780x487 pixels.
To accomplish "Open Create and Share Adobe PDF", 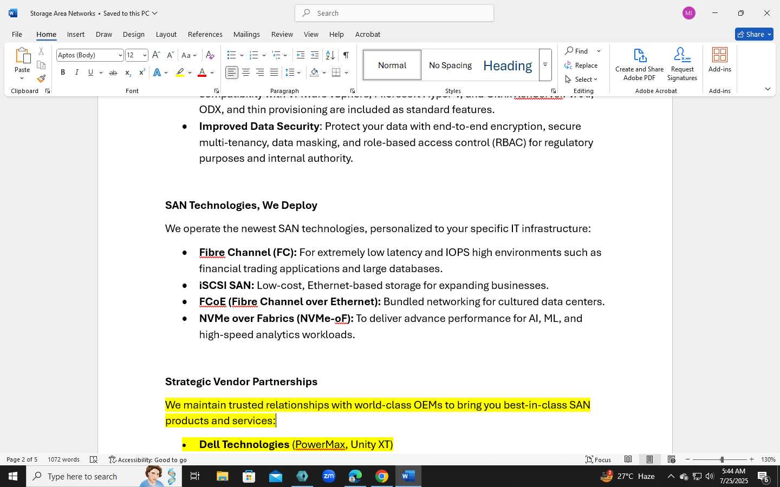I will point(639,64).
